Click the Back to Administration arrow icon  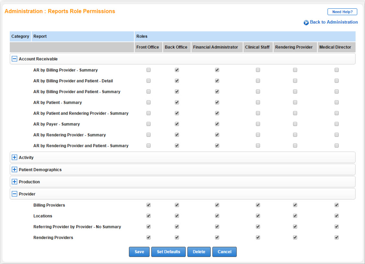[x=306, y=23]
